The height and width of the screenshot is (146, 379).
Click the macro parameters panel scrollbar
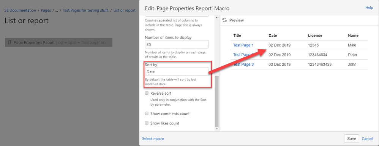pyautogui.click(x=216, y=101)
